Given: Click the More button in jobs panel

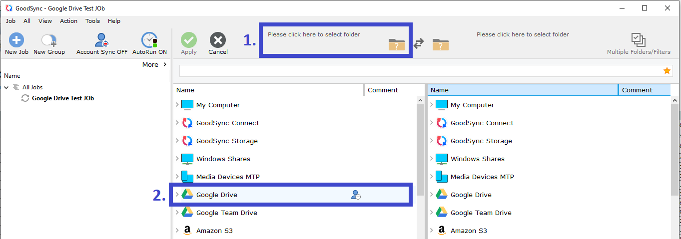Looking at the screenshot, I should point(154,64).
